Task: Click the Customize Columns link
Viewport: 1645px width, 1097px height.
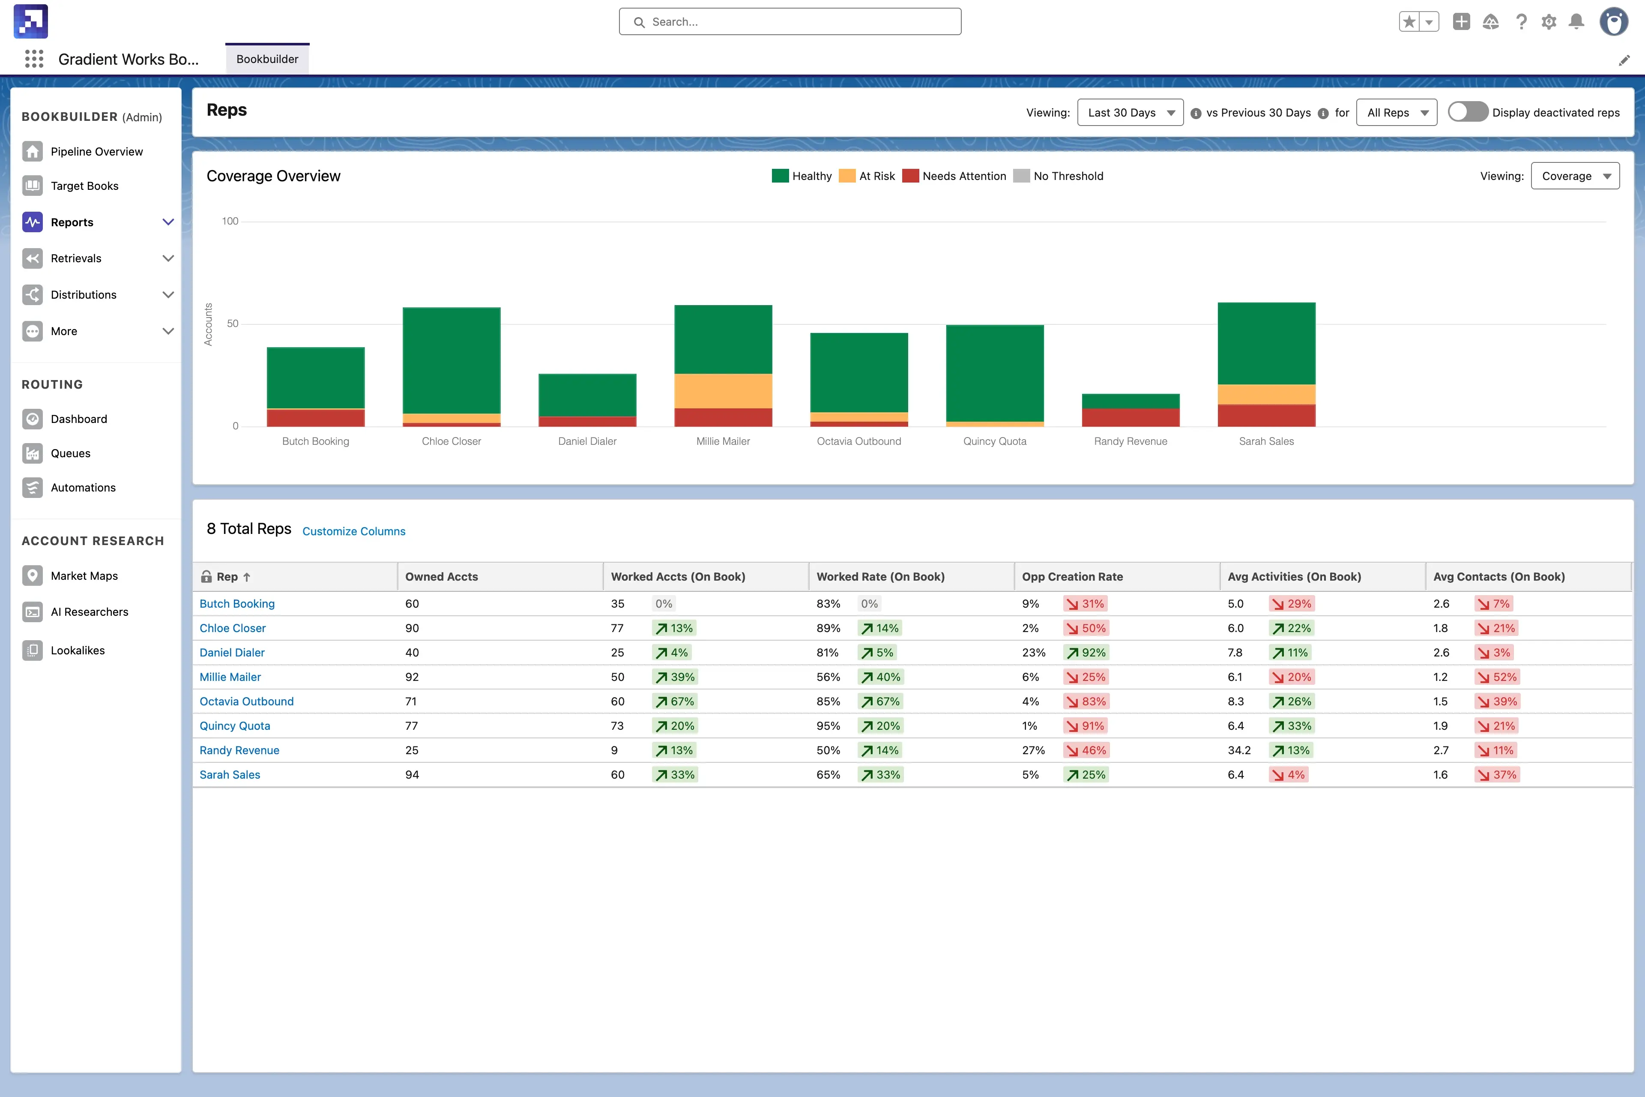Action: click(354, 531)
